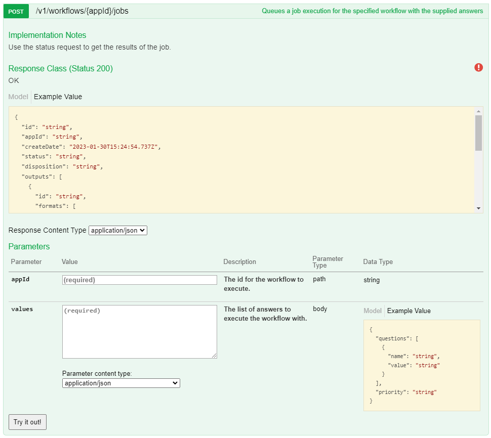Click the Implementation Notes heading
The height and width of the screenshot is (438, 491).
[47, 35]
